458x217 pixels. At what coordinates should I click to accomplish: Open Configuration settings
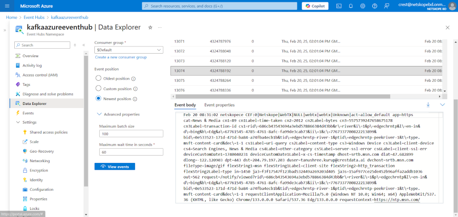tap(42, 190)
